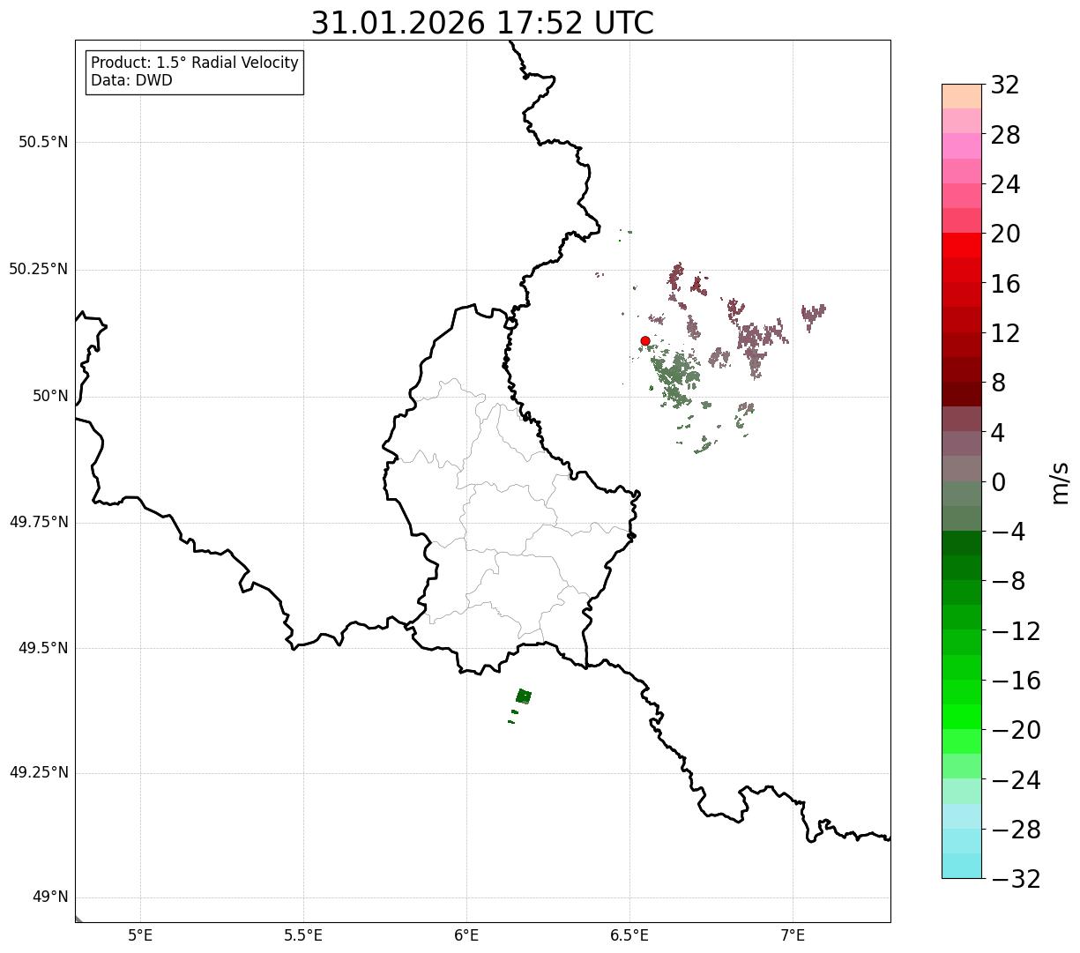Image resolution: width=1080 pixels, height=953 pixels.
Task: Click the title '31.01.2026 17:52 UTC'
Action: 482,23
